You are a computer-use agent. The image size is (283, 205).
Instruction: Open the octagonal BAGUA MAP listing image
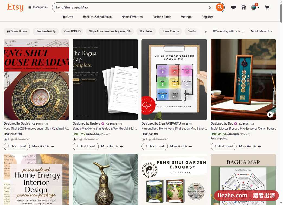tap(243, 179)
